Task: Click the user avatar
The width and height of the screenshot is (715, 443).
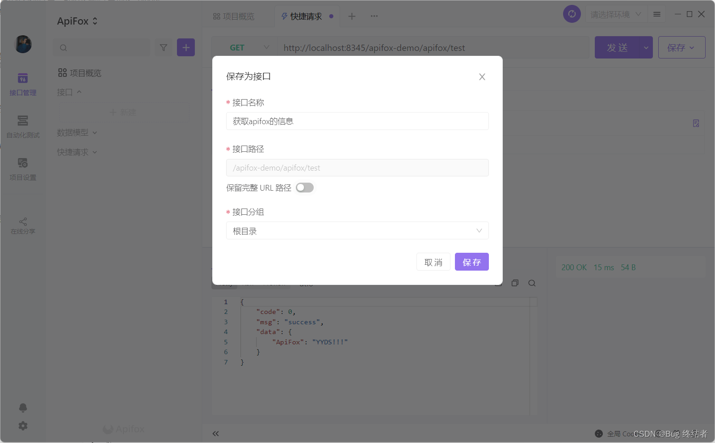Action: click(23, 44)
